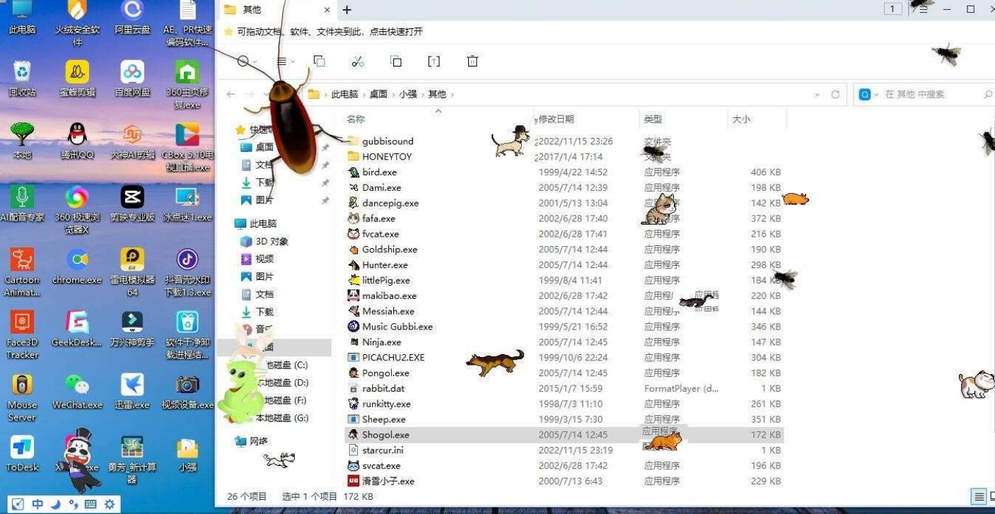Screen dimensions: 995x514
Task: Click the rename icon in the toolbar
Action: click(x=434, y=62)
